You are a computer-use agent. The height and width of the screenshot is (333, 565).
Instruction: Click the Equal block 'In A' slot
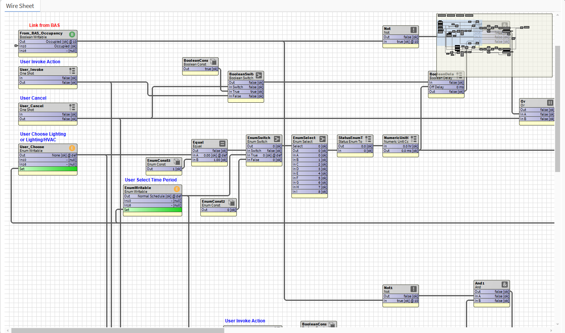(209, 155)
